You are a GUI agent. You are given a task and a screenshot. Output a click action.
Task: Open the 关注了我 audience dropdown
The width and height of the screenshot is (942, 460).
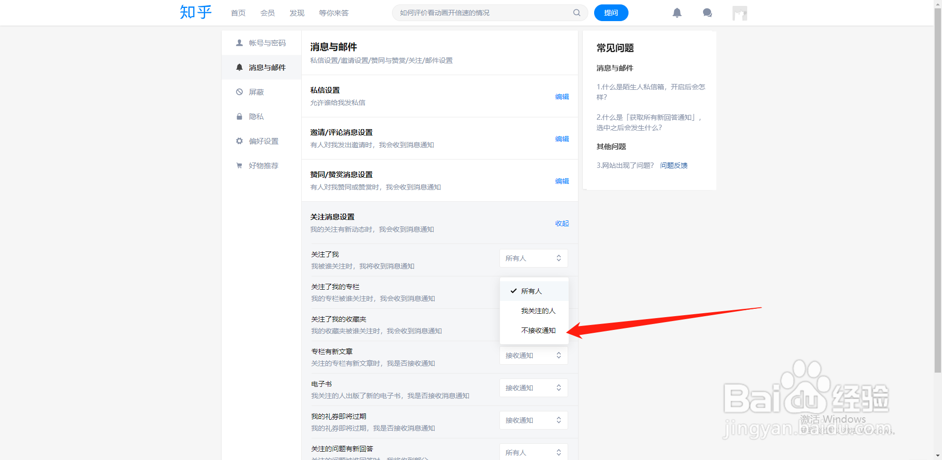(533, 258)
